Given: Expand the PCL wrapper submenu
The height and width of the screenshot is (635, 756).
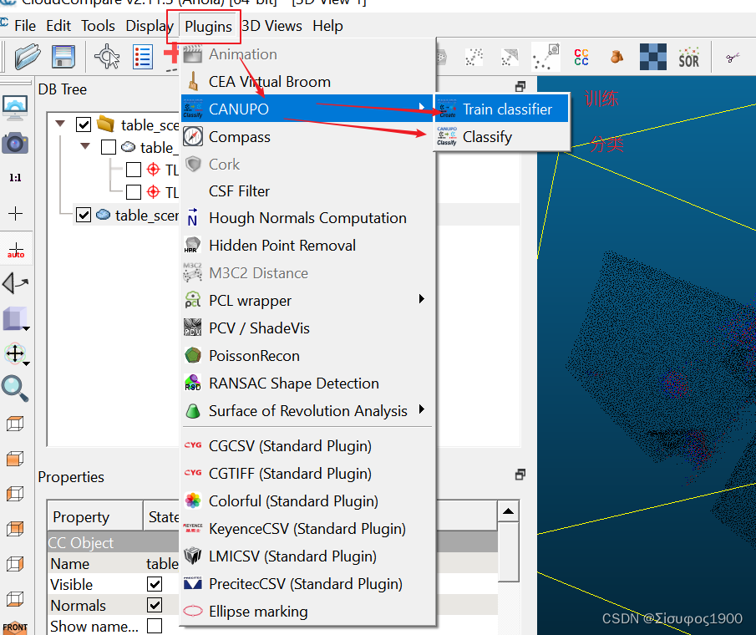Looking at the screenshot, I should (308, 301).
